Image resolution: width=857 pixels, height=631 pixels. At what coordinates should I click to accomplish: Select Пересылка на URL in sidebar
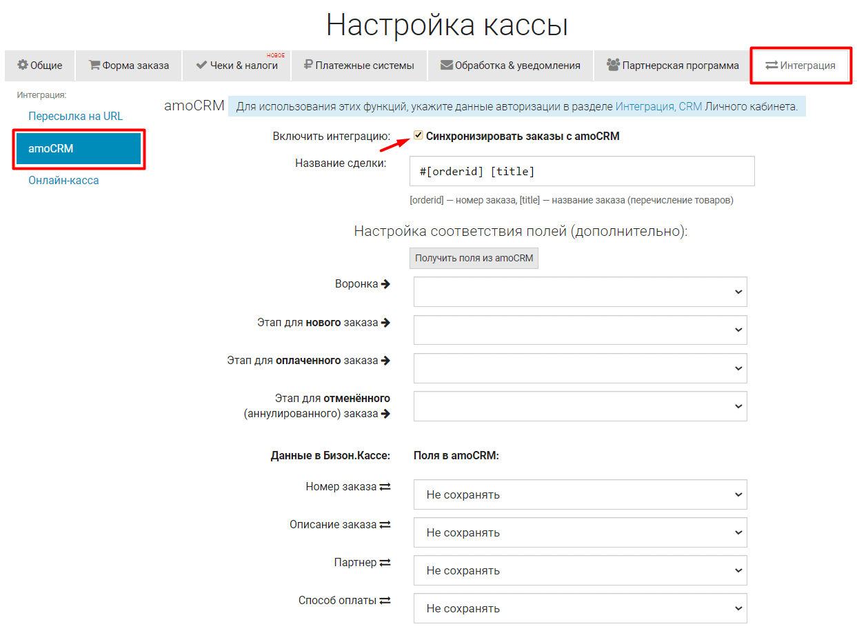point(75,116)
